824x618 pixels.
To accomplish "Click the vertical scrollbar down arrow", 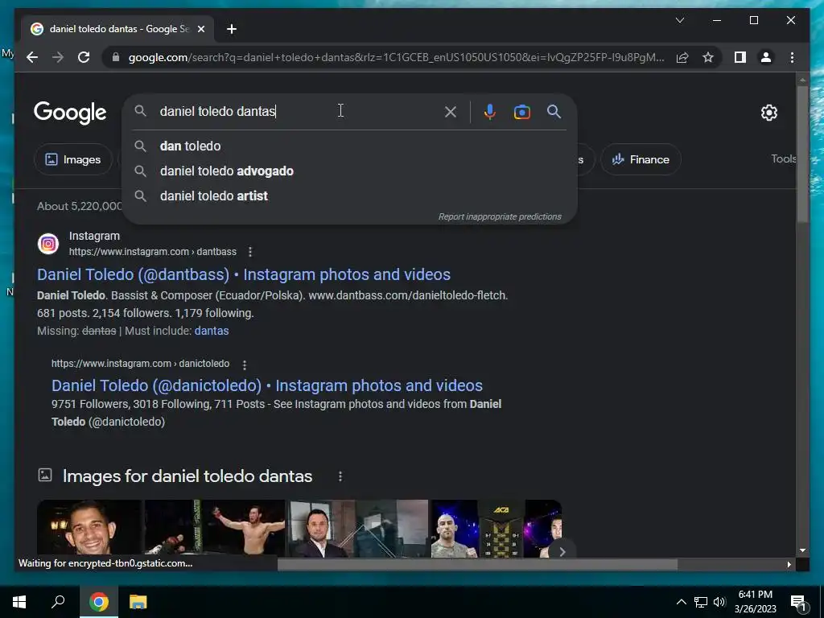I will 802,550.
